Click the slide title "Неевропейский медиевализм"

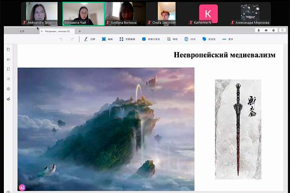(x=225, y=55)
